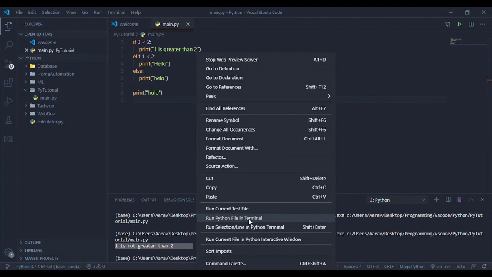Open main.py under PyTutorial folder
This screenshot has width=492, height=277.
pyautogui.click(x=48, y=98)
